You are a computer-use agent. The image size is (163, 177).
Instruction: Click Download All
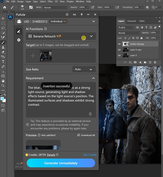click(86, 135)
